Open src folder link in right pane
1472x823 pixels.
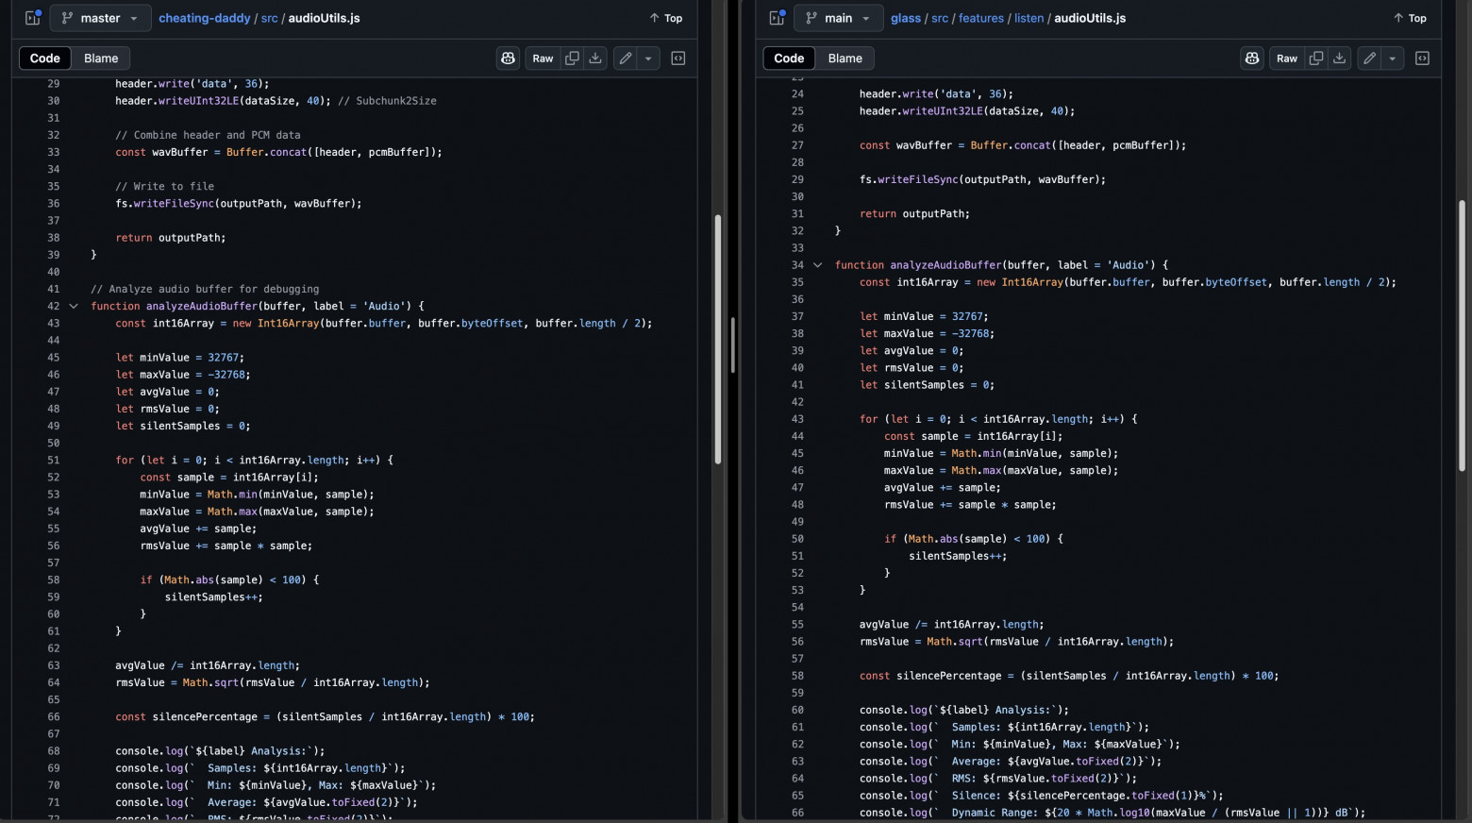tap(940, 18)
